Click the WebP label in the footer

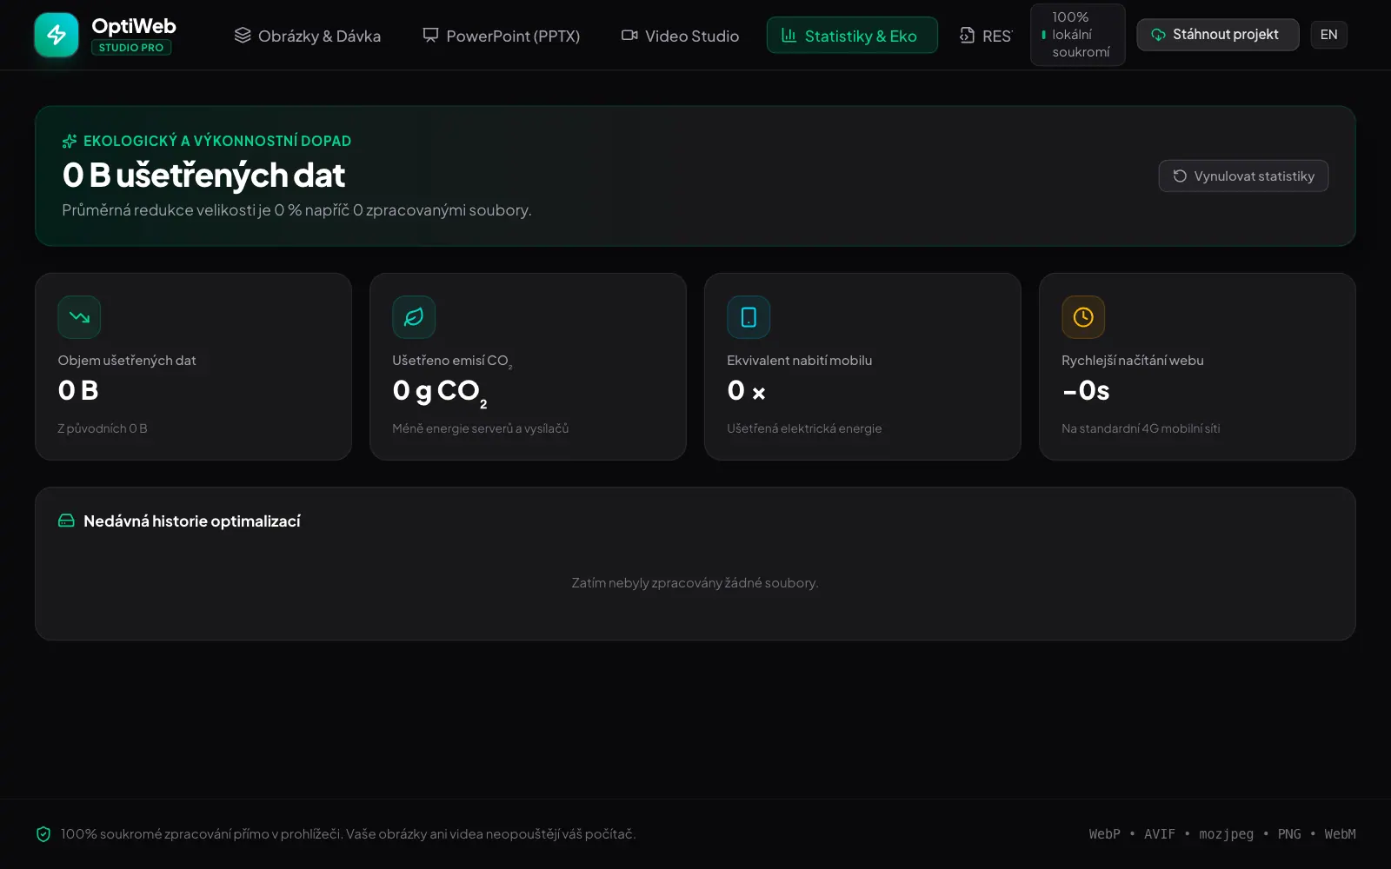[x=1104, y=834]
